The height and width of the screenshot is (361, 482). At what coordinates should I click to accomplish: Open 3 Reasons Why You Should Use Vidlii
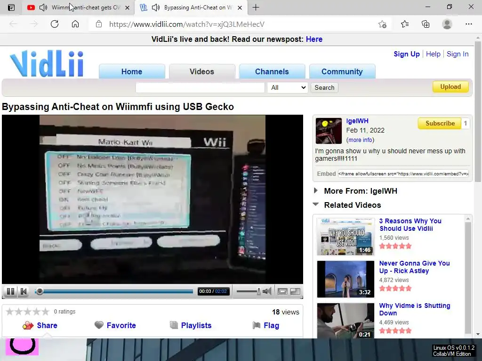(x=410, y=225)
